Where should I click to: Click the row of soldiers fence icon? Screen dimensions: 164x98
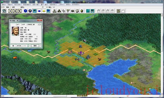tap(73, 11)
